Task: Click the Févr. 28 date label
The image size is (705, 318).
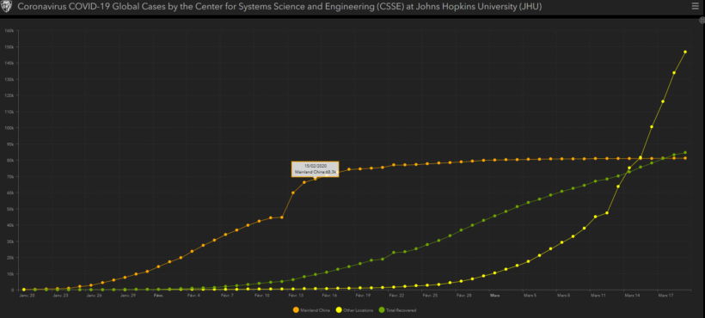Action: pyautogui.click(x=463, y=296)
